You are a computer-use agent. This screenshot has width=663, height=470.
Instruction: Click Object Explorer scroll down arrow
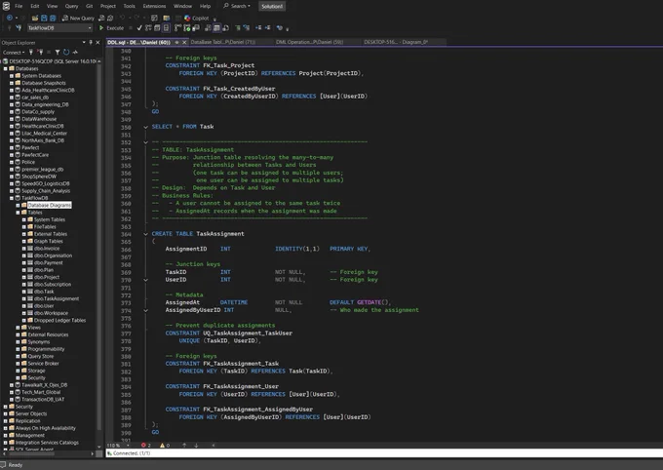pos(98,447)
